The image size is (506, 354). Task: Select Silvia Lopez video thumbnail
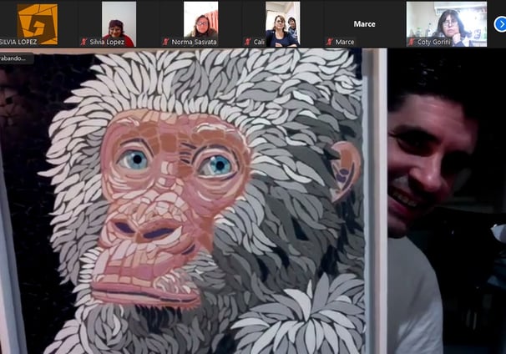tap(119, 24)
